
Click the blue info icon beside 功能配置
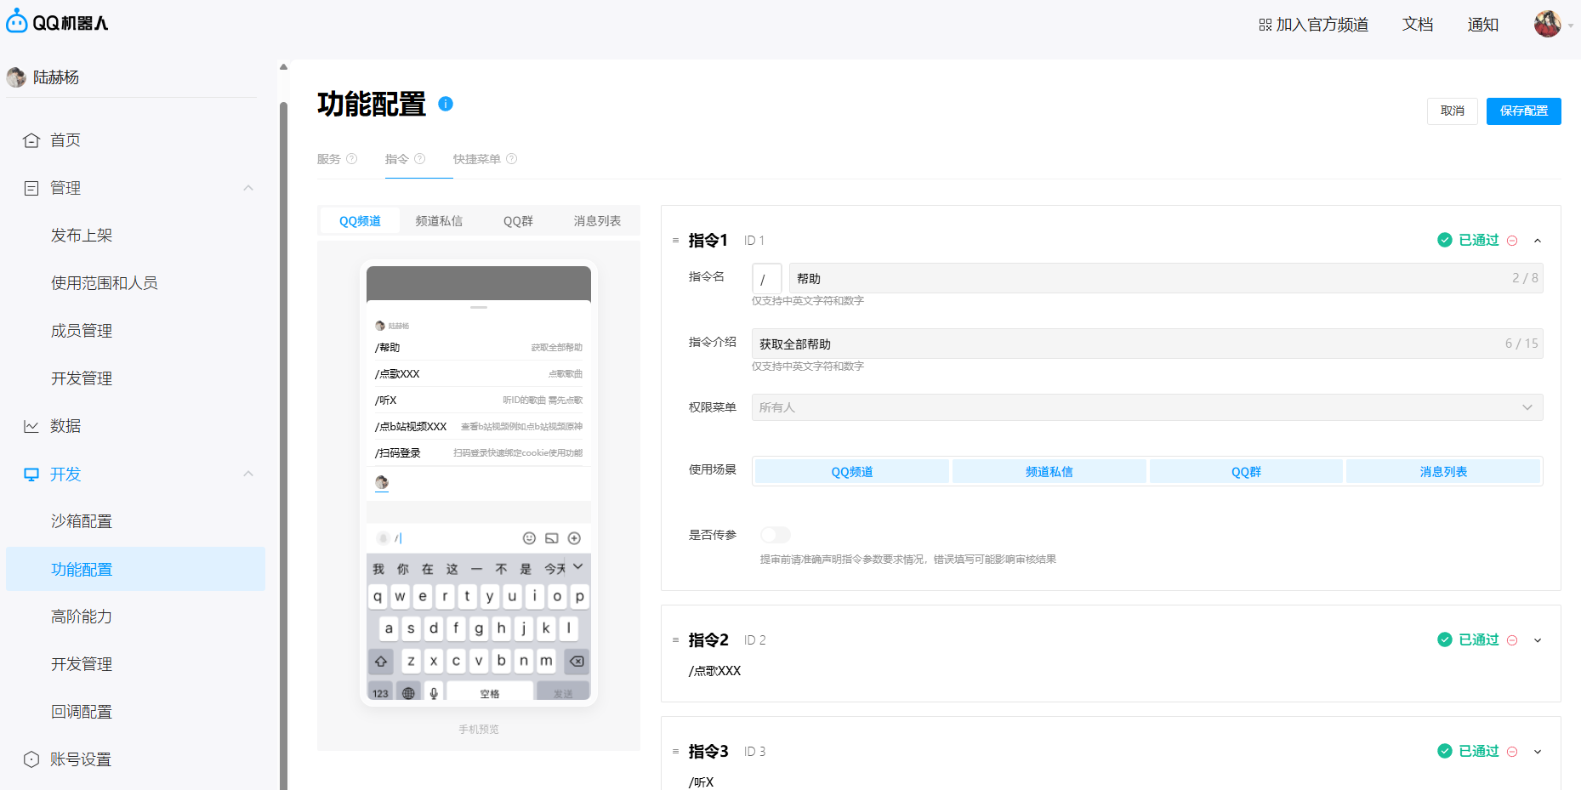[x=446, y=104]
